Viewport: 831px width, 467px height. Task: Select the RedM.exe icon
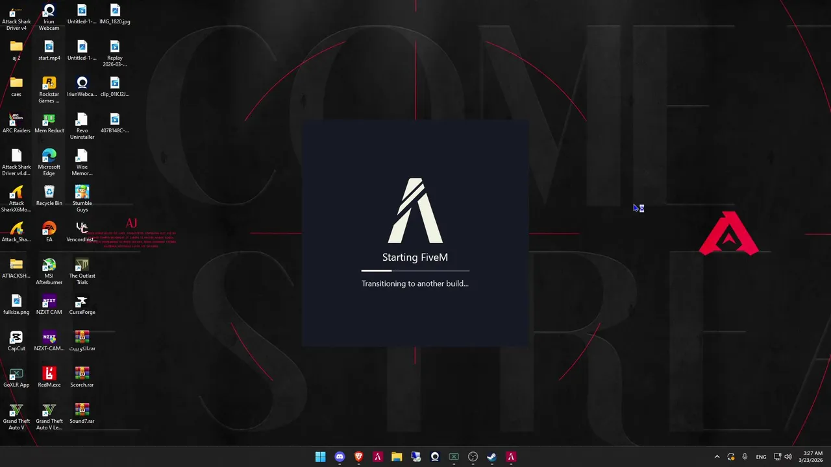pos(49,377)
